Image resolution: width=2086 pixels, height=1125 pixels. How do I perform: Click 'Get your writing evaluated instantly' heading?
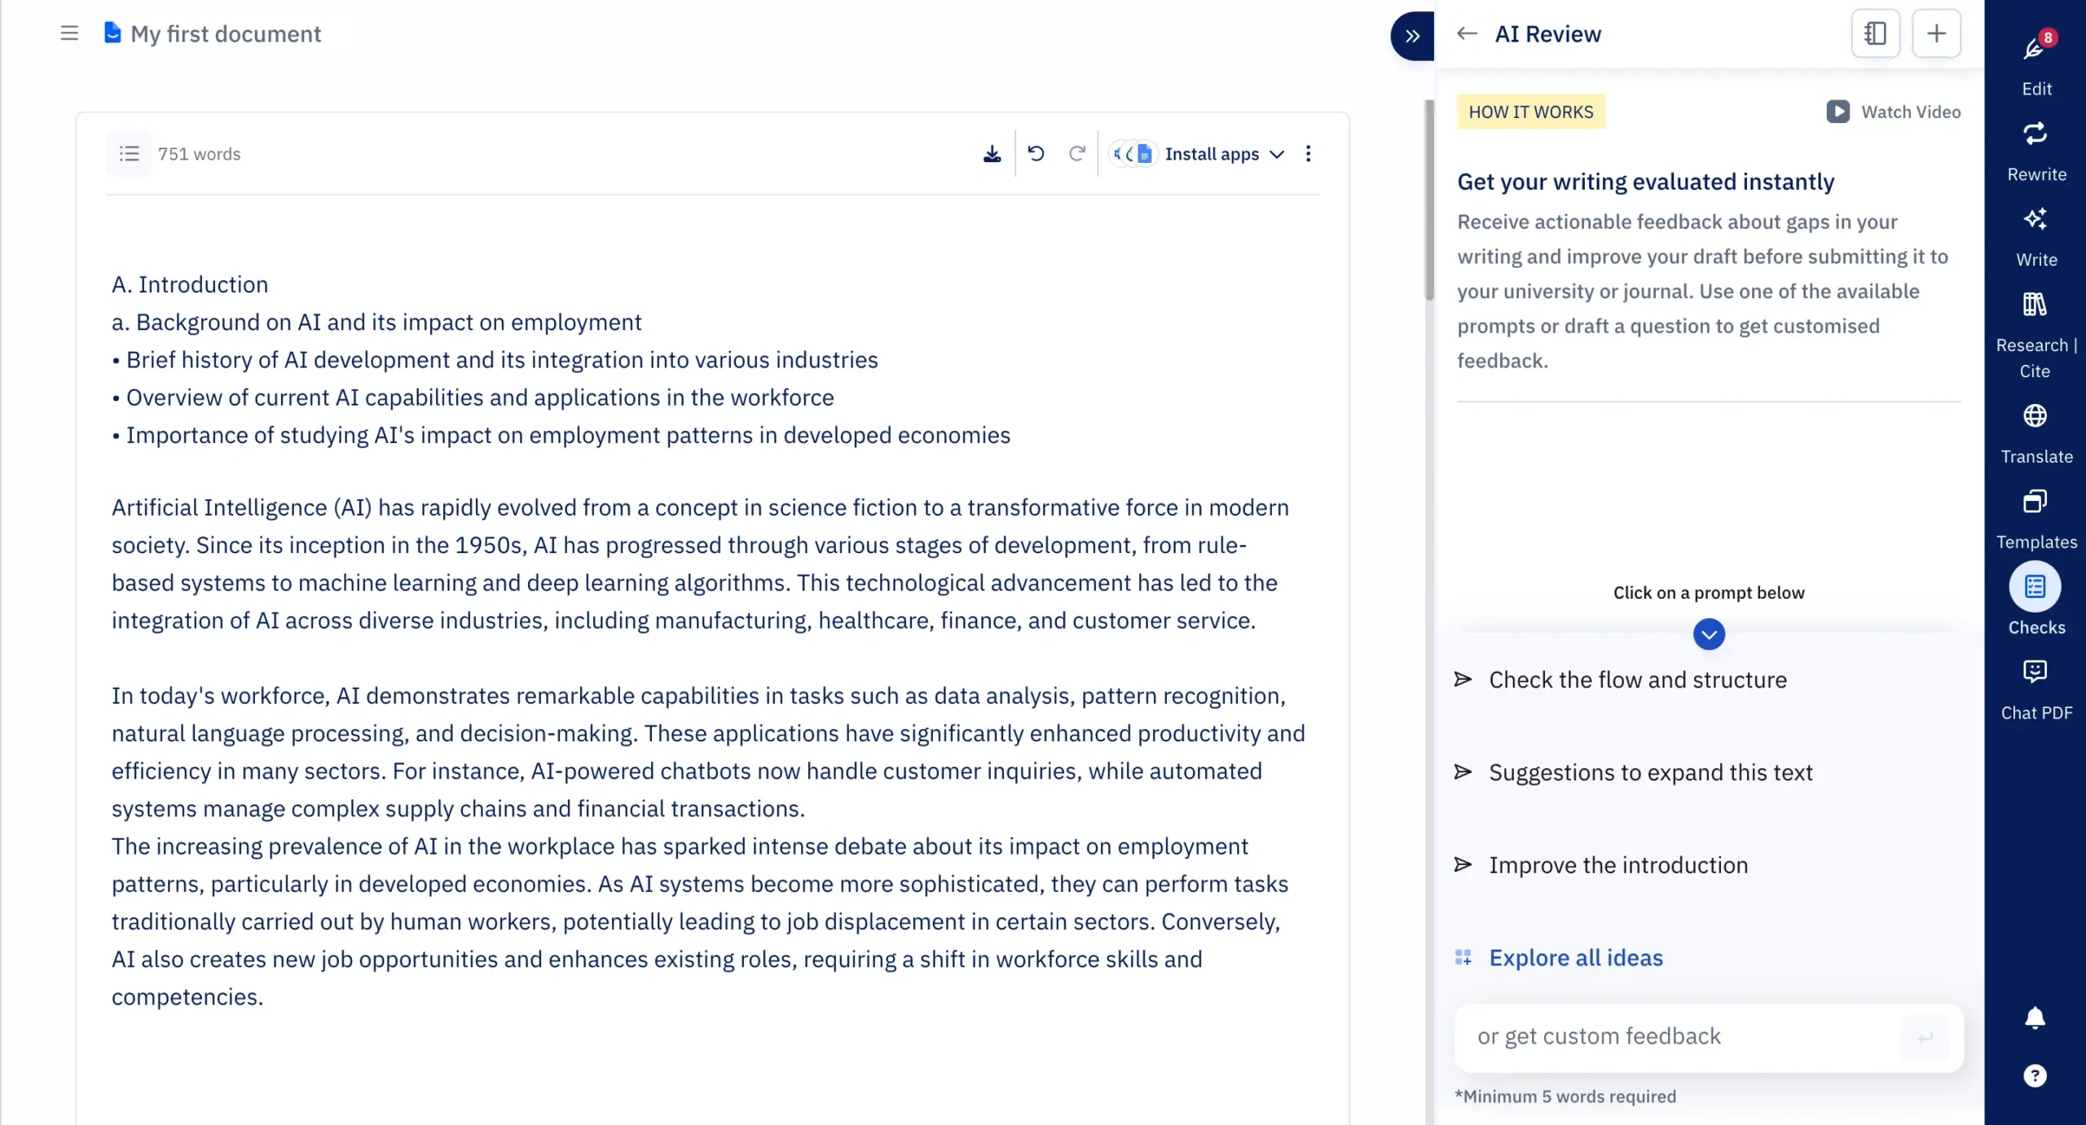(1645, 181)
